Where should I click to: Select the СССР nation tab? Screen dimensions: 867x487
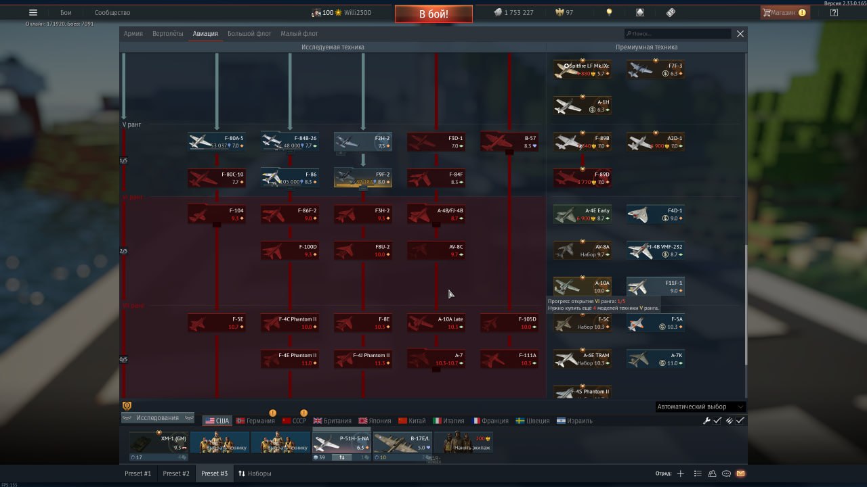(x=295, y=421)
